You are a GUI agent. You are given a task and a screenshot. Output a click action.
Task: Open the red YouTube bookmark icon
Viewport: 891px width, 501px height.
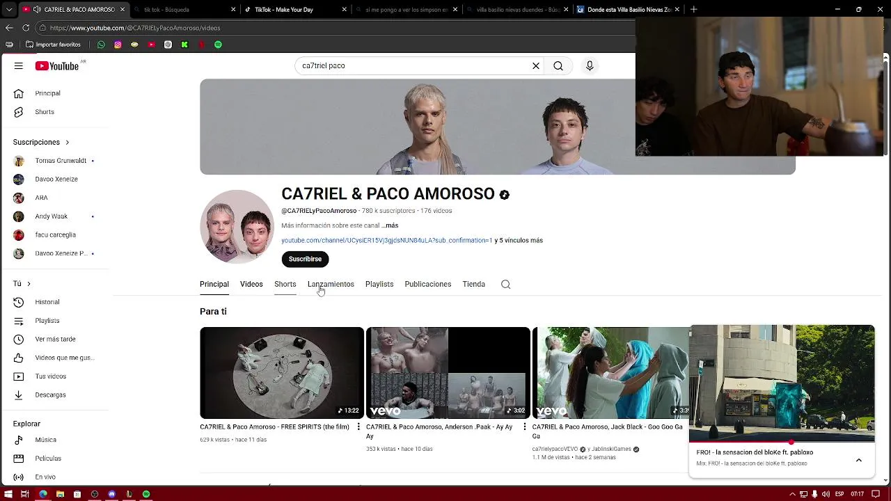tap(151, 45)
